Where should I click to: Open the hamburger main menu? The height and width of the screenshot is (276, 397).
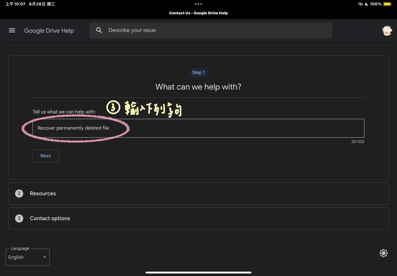12,30
